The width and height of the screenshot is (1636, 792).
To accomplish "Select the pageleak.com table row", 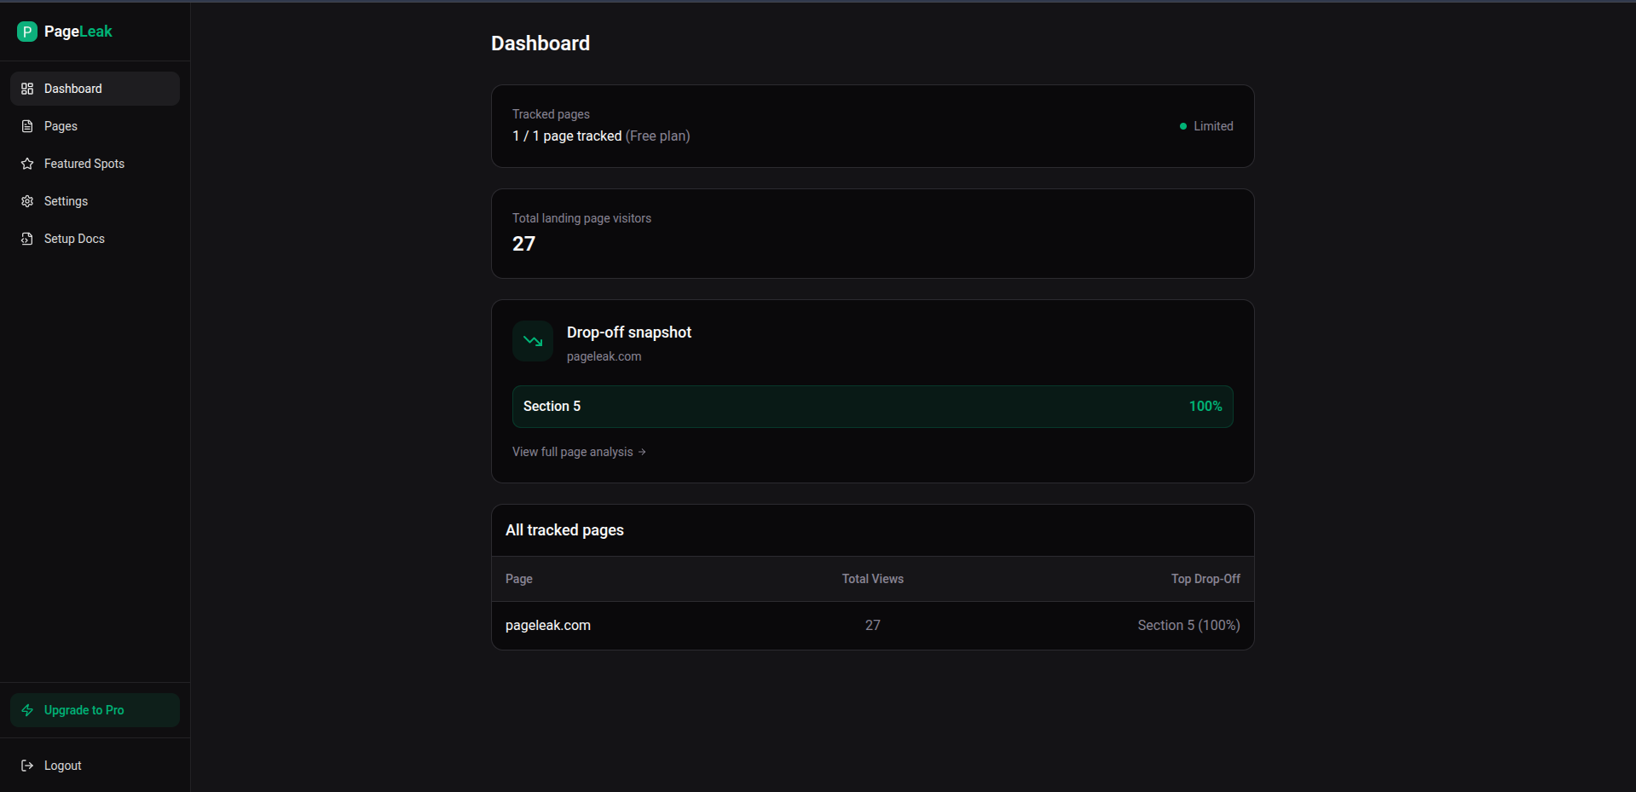I will coord(872,625).
